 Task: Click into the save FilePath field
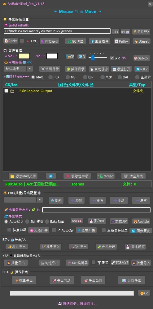point(57,31)
